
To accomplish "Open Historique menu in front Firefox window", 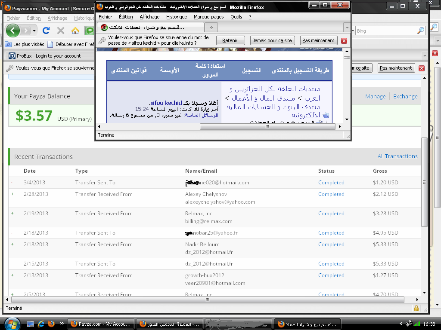I will tap(176, 17).
